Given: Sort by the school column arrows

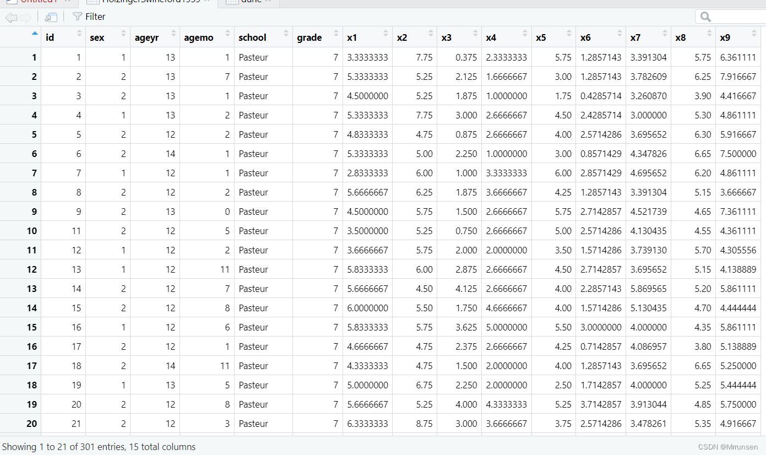Looking at the screenshot, I should pyautogui.click(x=286, y=34).
